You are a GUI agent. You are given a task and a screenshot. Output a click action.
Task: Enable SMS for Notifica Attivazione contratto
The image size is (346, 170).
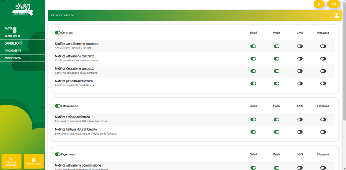300,58
